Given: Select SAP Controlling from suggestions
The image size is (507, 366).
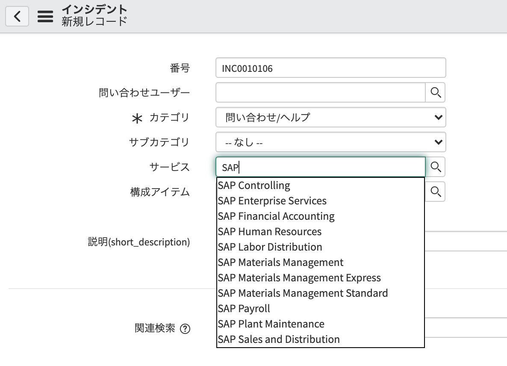Looking at the screenshot, I should (x=254, y=186).
